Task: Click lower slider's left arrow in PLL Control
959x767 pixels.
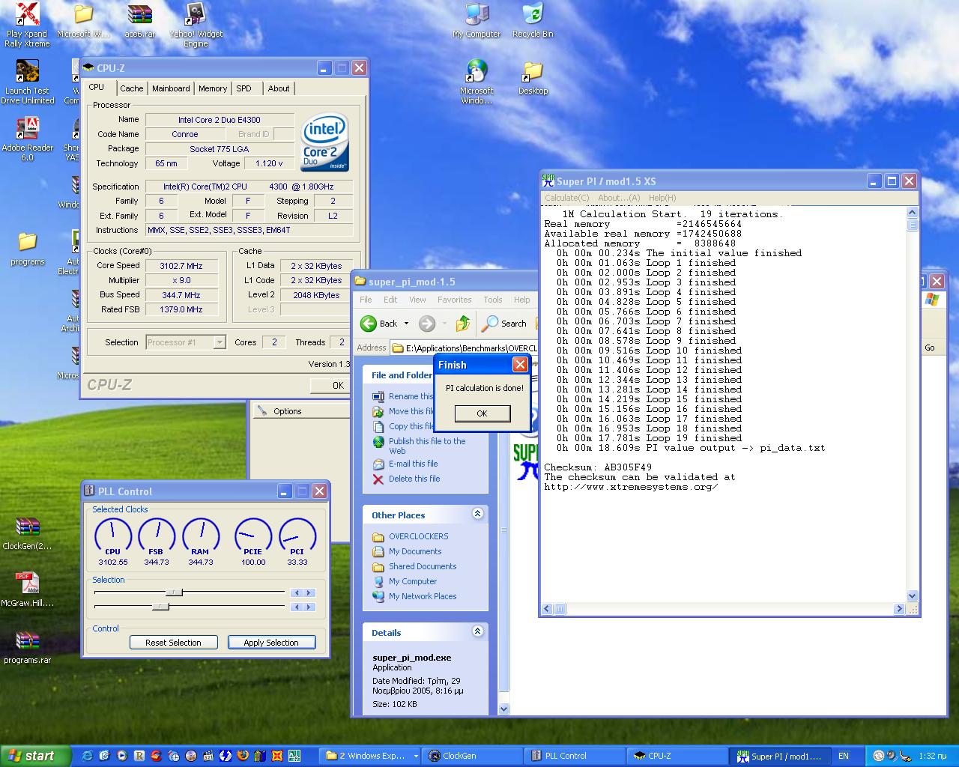Action: coord(297,607)
